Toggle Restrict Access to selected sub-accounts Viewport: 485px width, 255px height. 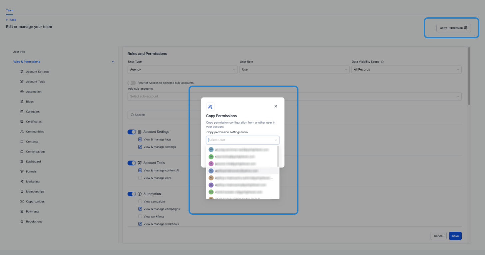132,83
